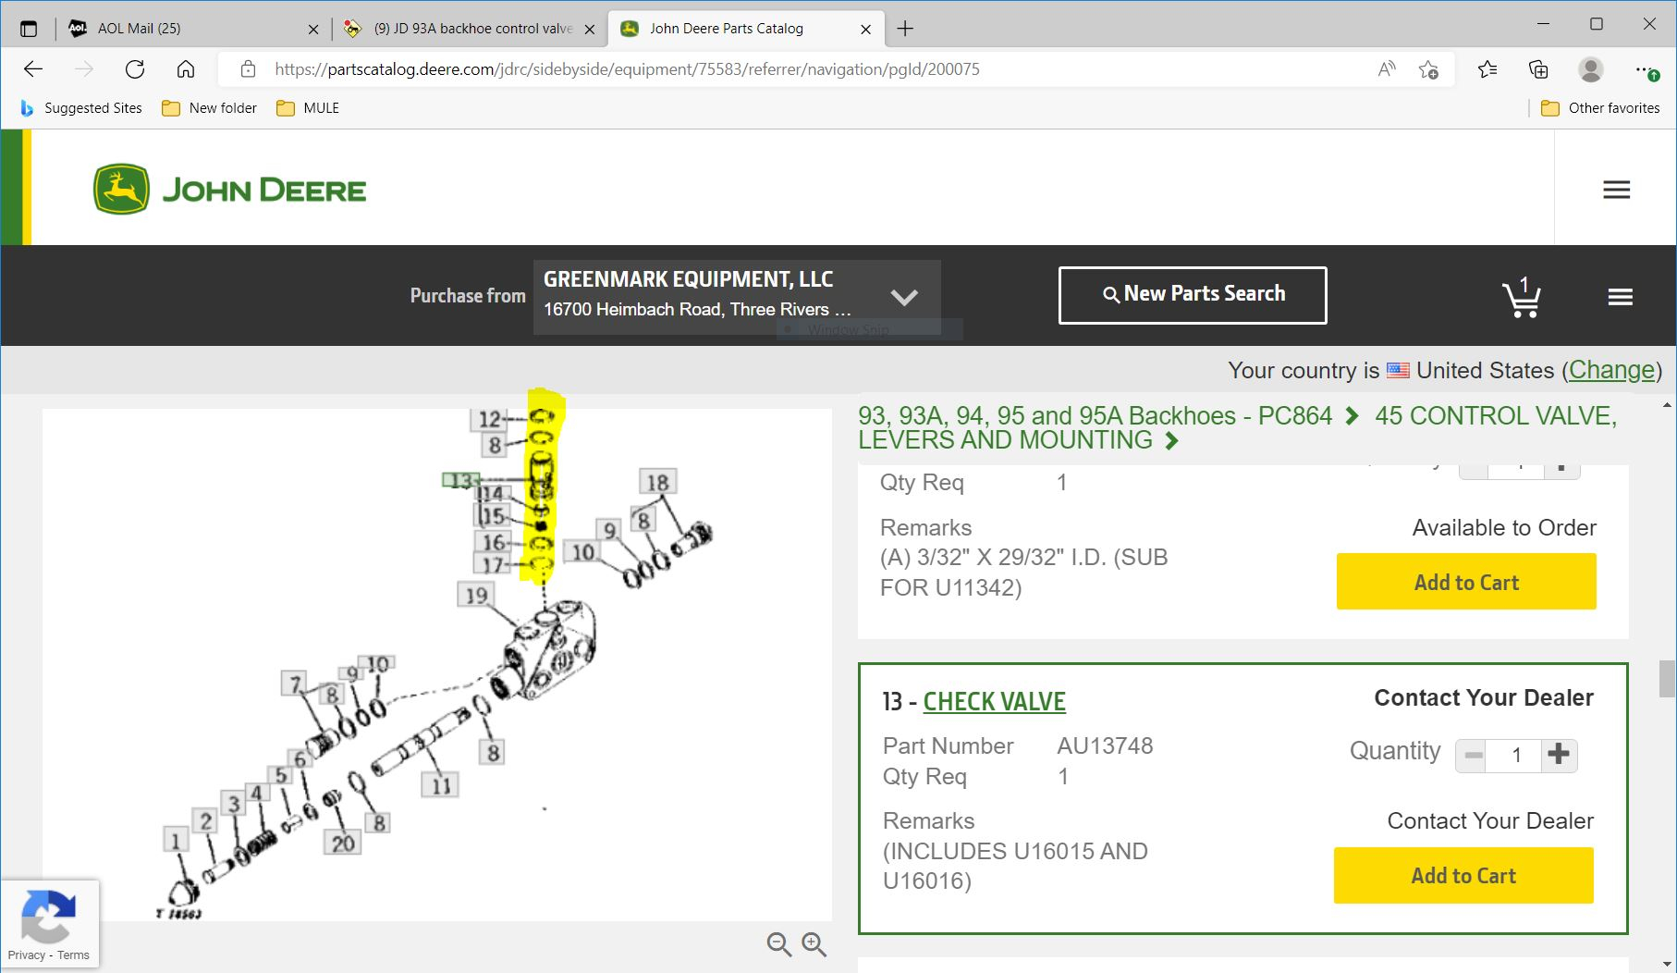
Task: Switch to the AOL Mail (25) tab
Action: tap(192, 29)
